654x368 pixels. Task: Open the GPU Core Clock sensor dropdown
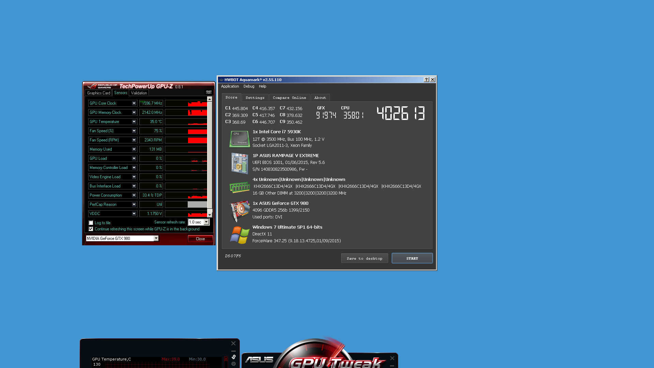click(x=134, y=103)
